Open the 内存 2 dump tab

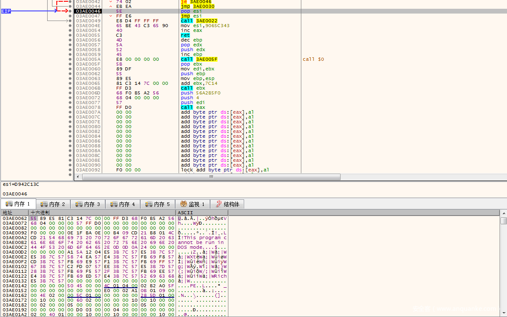tap(53, 204)
